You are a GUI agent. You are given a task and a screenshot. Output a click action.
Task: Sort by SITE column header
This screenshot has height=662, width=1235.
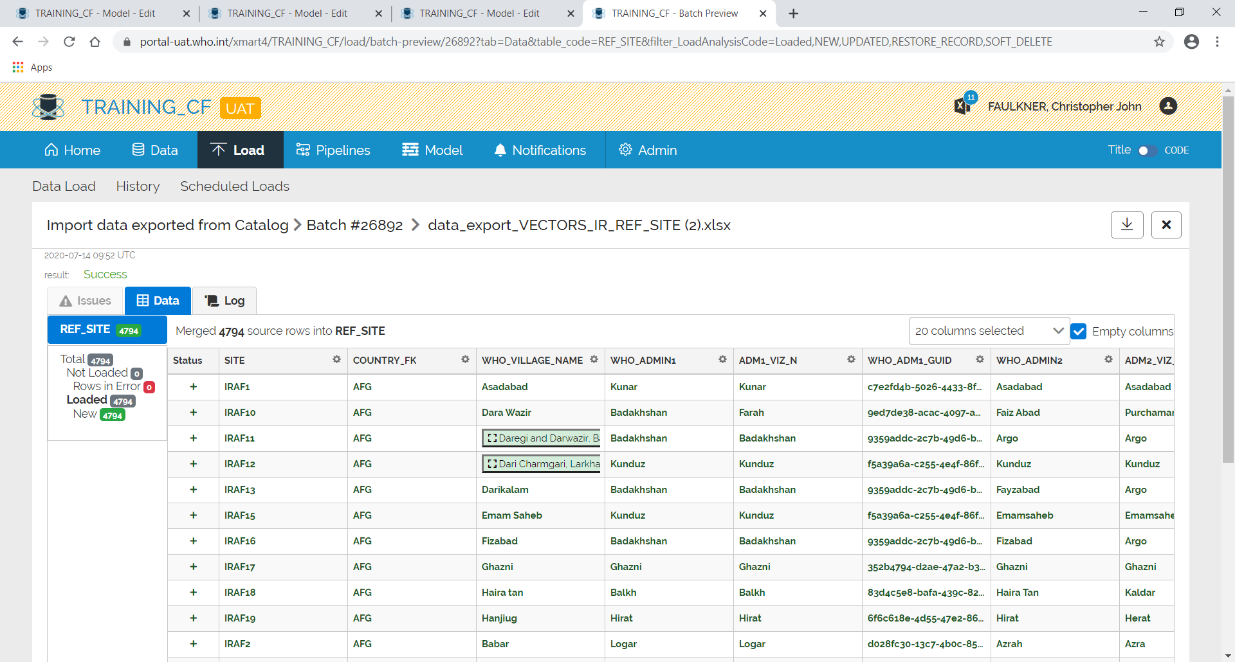pyautogui.click(x=235, y=361)
